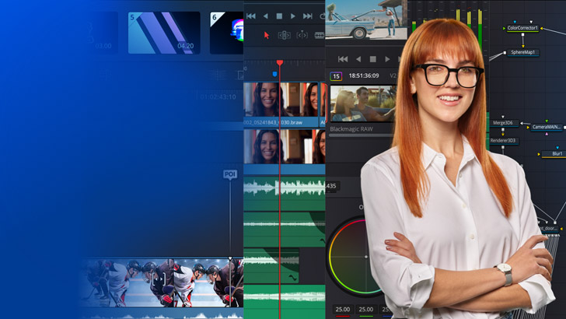
Task: Select the red arrow Selection mode tool
Action: [x=267, y=35]
